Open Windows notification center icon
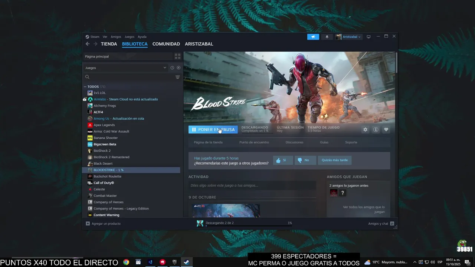The width and height of the screenshot is (475, 267). click(x=467, y=262)
